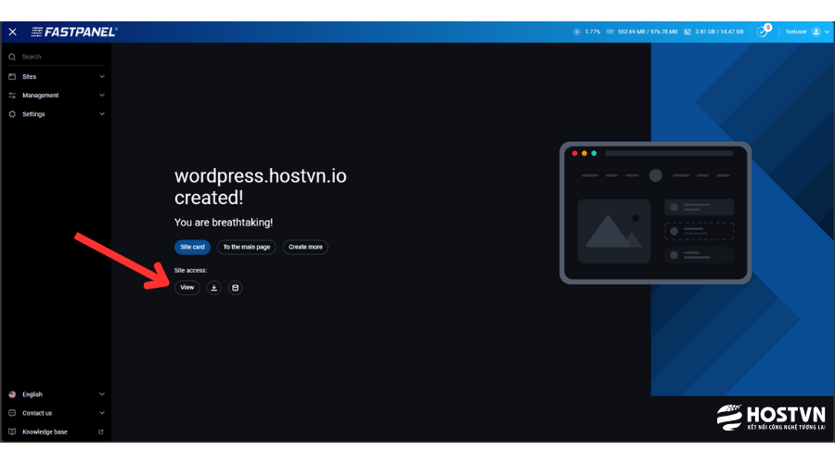Click the Management sliders icon
The width and height of the screenshot is (835, 464).
click(12, 96)
